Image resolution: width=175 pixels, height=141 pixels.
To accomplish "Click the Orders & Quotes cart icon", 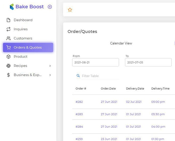I will 9,47.
